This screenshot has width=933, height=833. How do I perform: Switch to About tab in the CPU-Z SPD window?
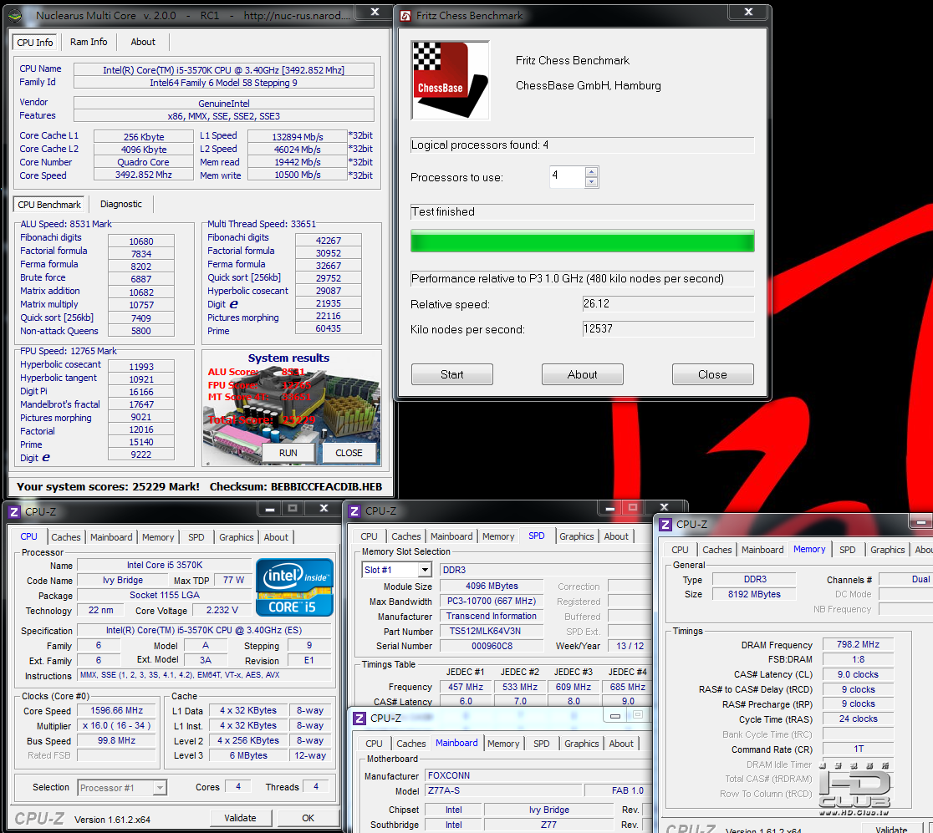click(616, 536)
